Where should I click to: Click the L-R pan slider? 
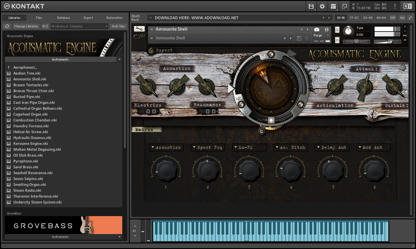coord(356,42)
